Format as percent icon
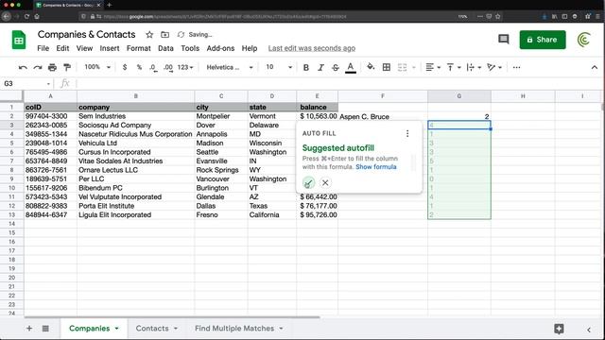 [139, 67]
